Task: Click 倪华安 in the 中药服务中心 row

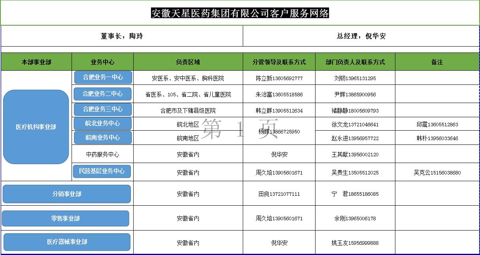Action: click(x=279, y=154)
